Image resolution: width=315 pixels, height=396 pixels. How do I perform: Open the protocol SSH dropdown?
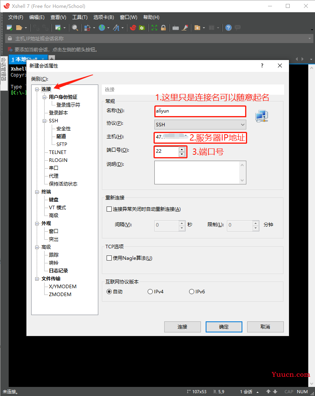(x=200, y=124)
